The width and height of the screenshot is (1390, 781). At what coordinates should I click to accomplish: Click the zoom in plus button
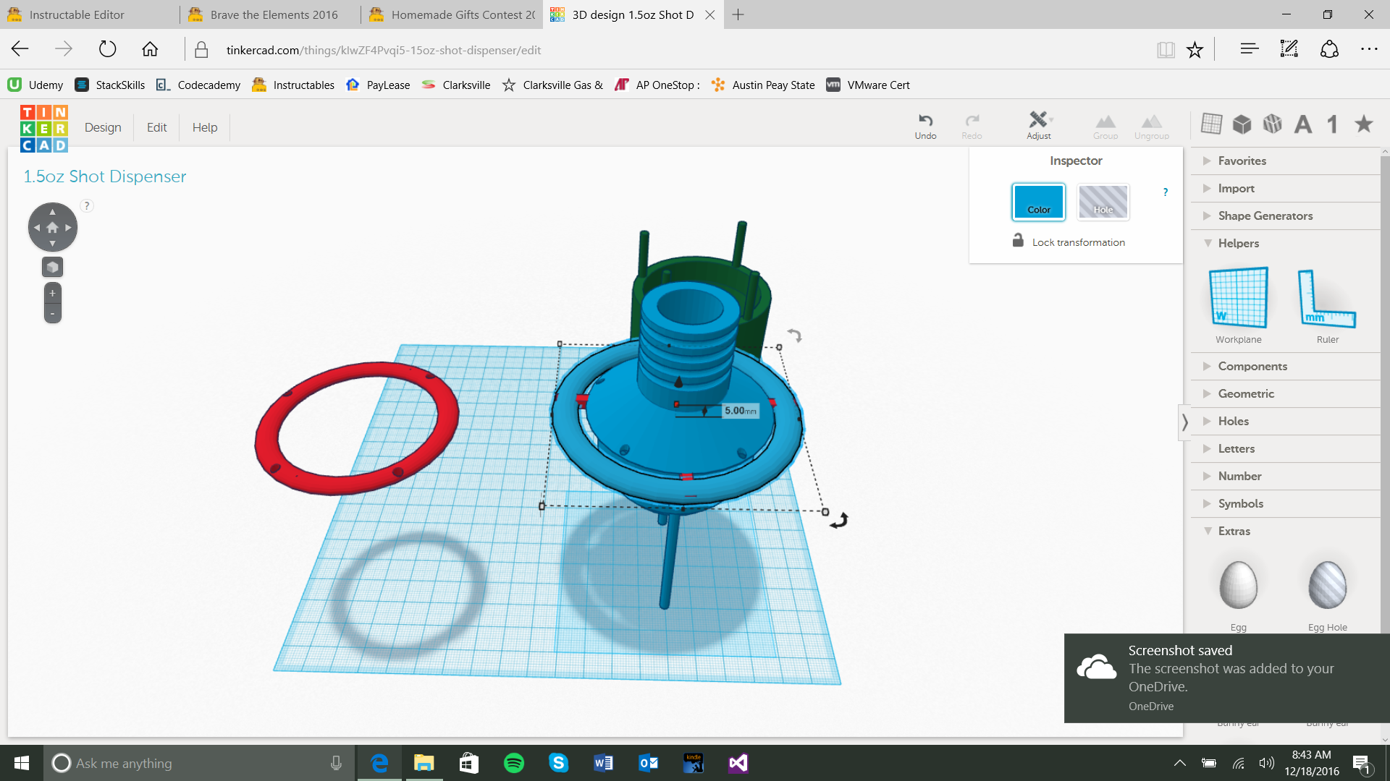tap(52, 293)
